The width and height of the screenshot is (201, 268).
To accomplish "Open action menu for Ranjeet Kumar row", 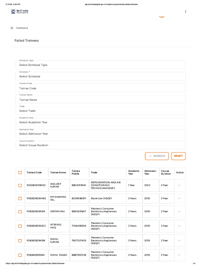I will 179,185.
